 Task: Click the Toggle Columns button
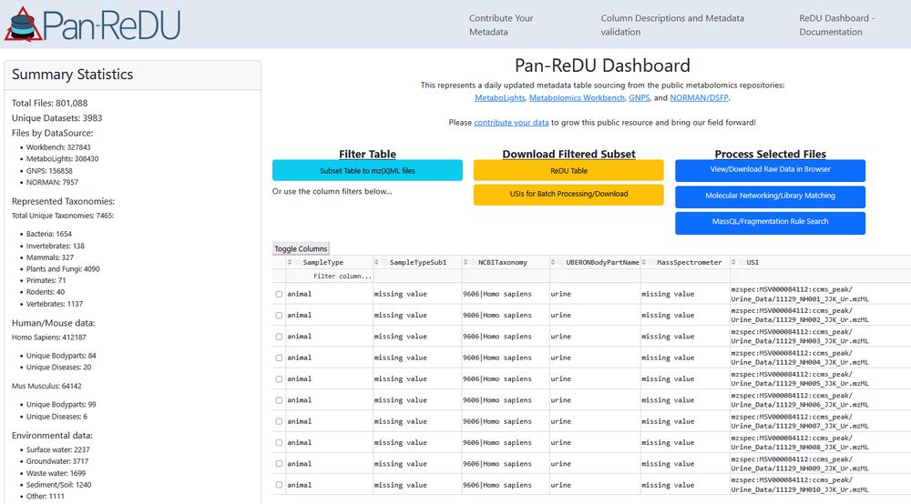[x=301, y=248]
